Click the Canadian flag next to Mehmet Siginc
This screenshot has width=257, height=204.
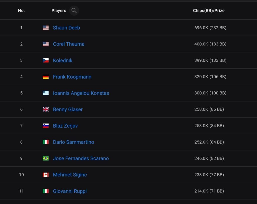tap(46, 175)
